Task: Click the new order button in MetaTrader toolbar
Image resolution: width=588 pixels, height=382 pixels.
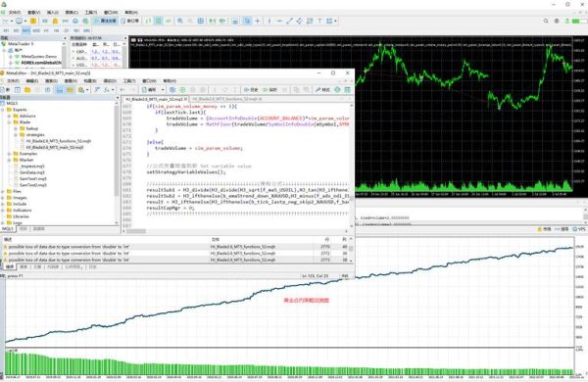Action: (129, 21)
